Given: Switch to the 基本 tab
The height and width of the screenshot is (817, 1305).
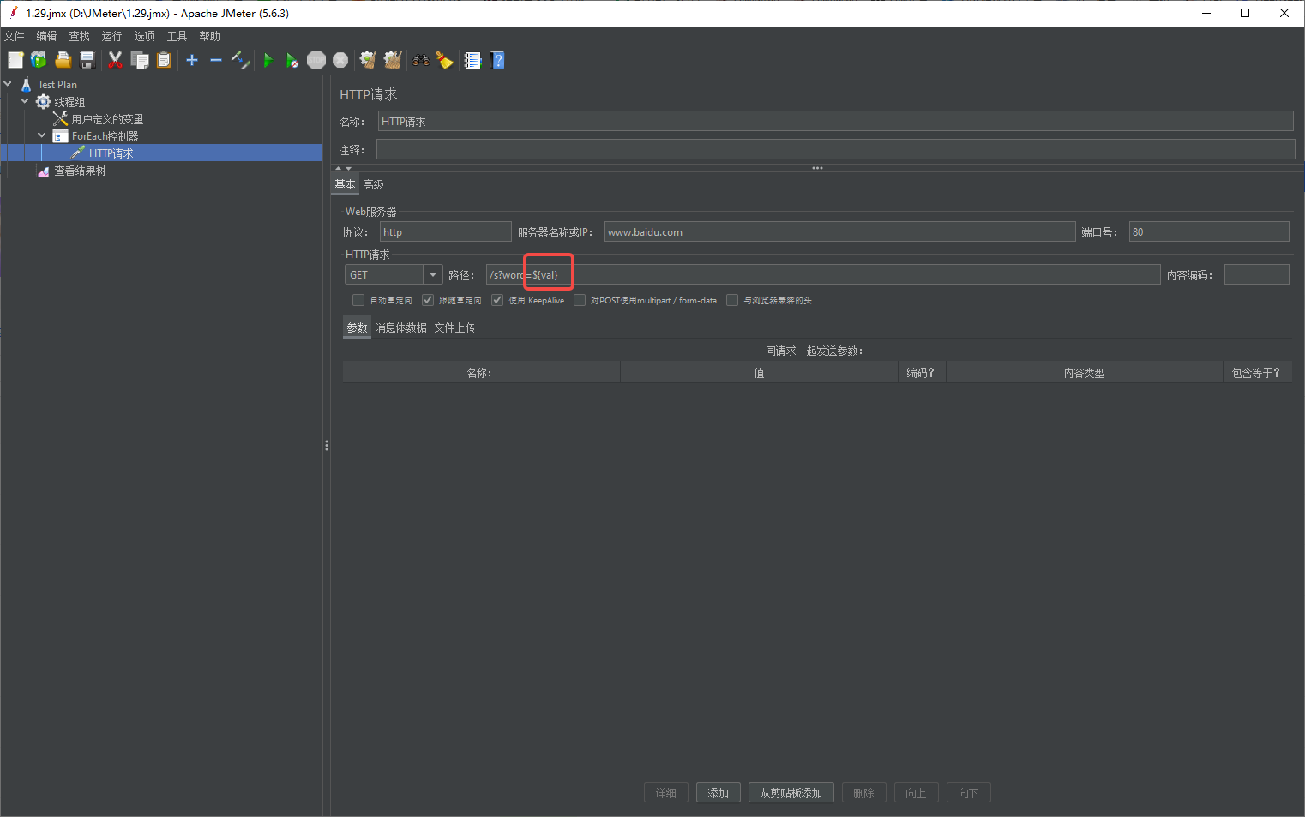Looking at the screenshot, I should (x=345, y=184).
